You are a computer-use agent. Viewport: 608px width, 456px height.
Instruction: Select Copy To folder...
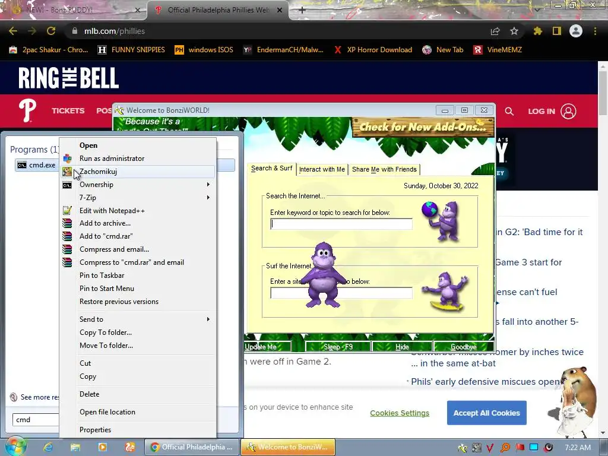(x=138, y=332)
